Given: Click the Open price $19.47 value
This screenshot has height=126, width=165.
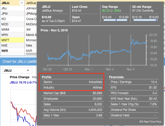Looking at the screenshot, I should [x=77, y=21].
